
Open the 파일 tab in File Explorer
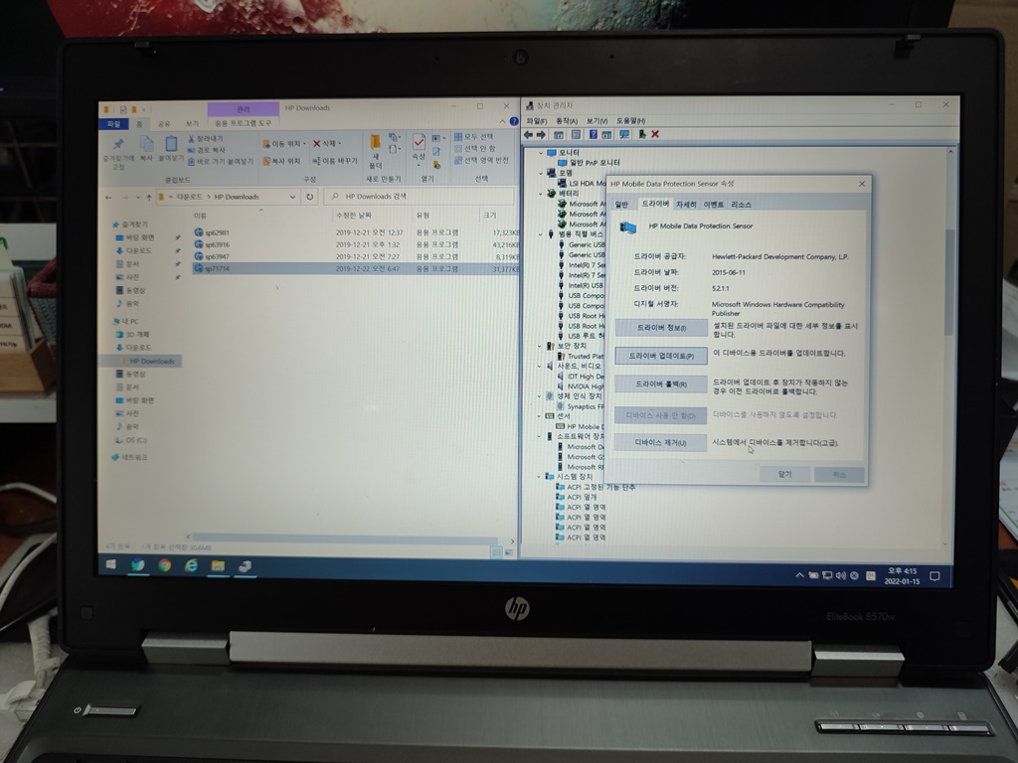pos(113,123)
